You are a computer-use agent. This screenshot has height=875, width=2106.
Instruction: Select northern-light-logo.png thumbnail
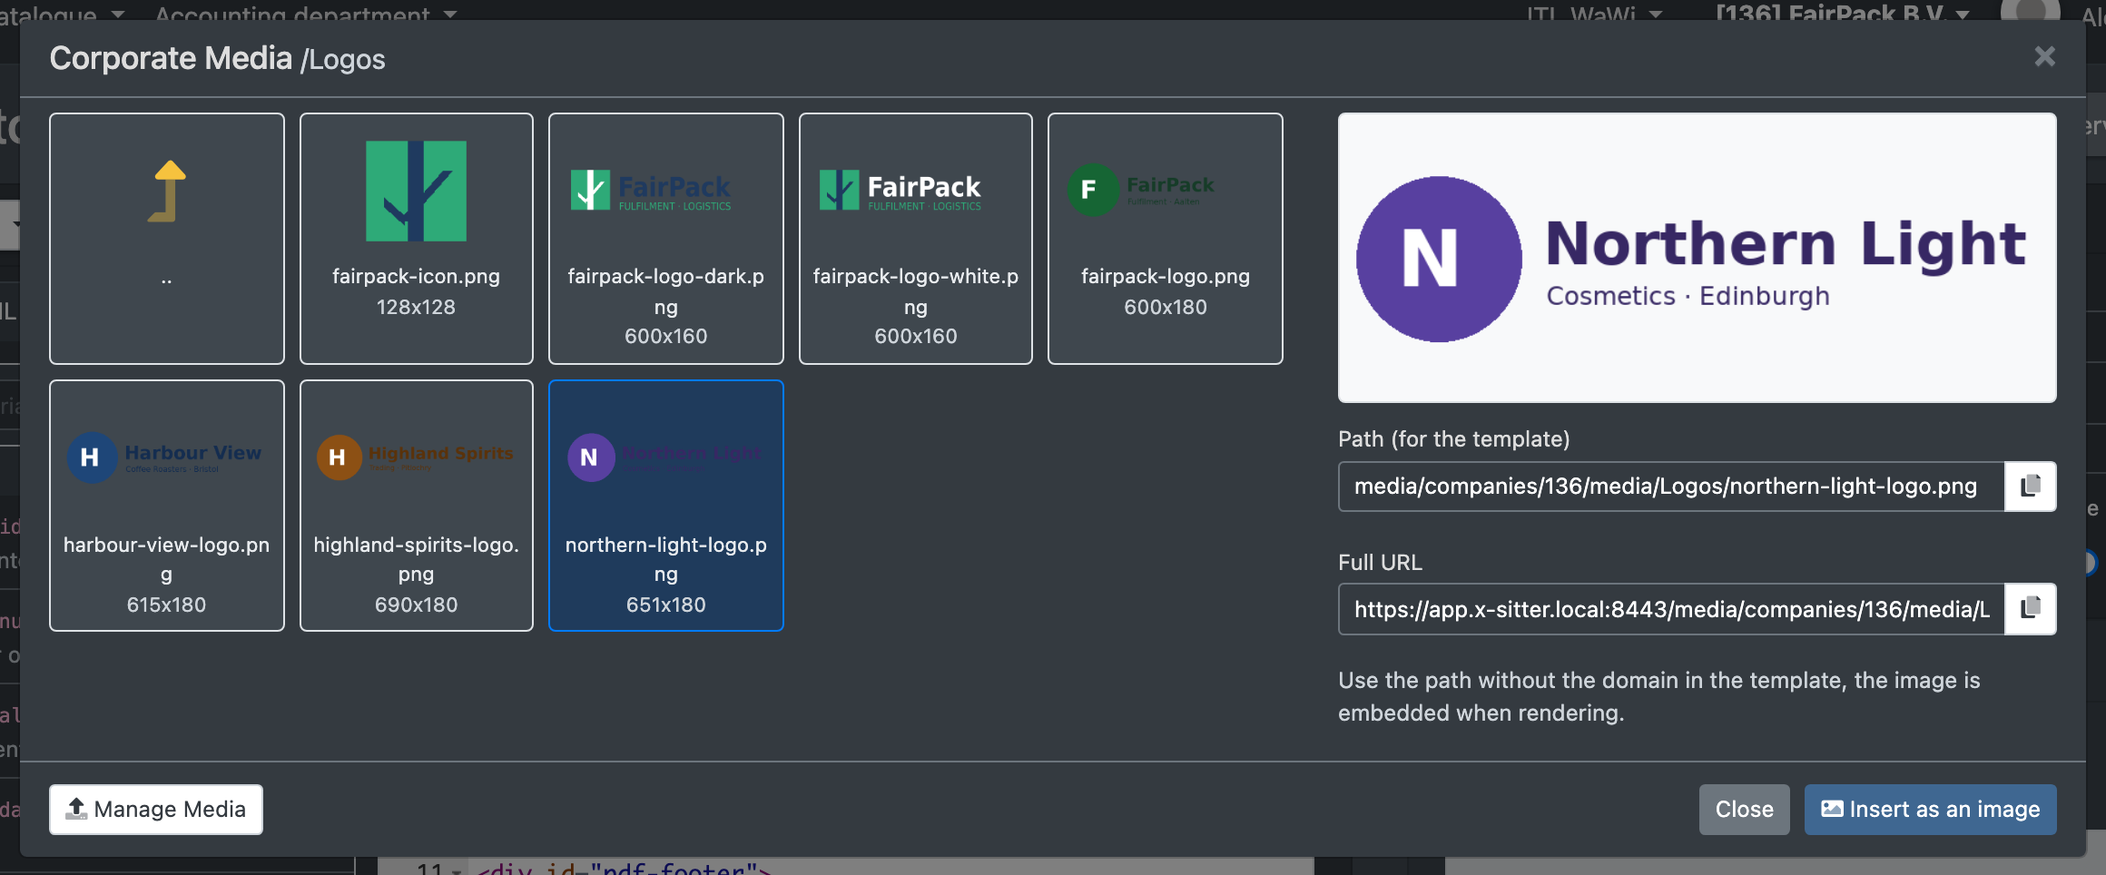pyautogui.click(x=666, y=506)
